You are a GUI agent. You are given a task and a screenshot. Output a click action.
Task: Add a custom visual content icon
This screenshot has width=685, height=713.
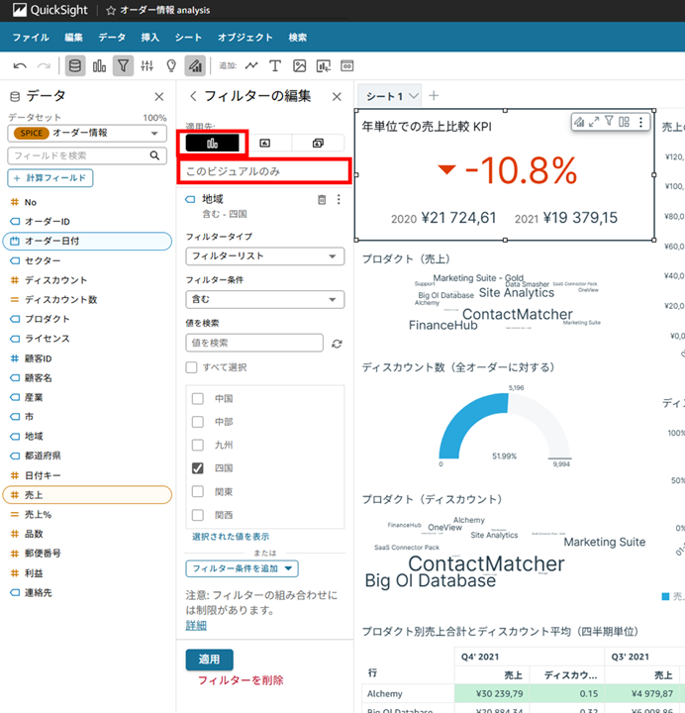click(323, 66)
